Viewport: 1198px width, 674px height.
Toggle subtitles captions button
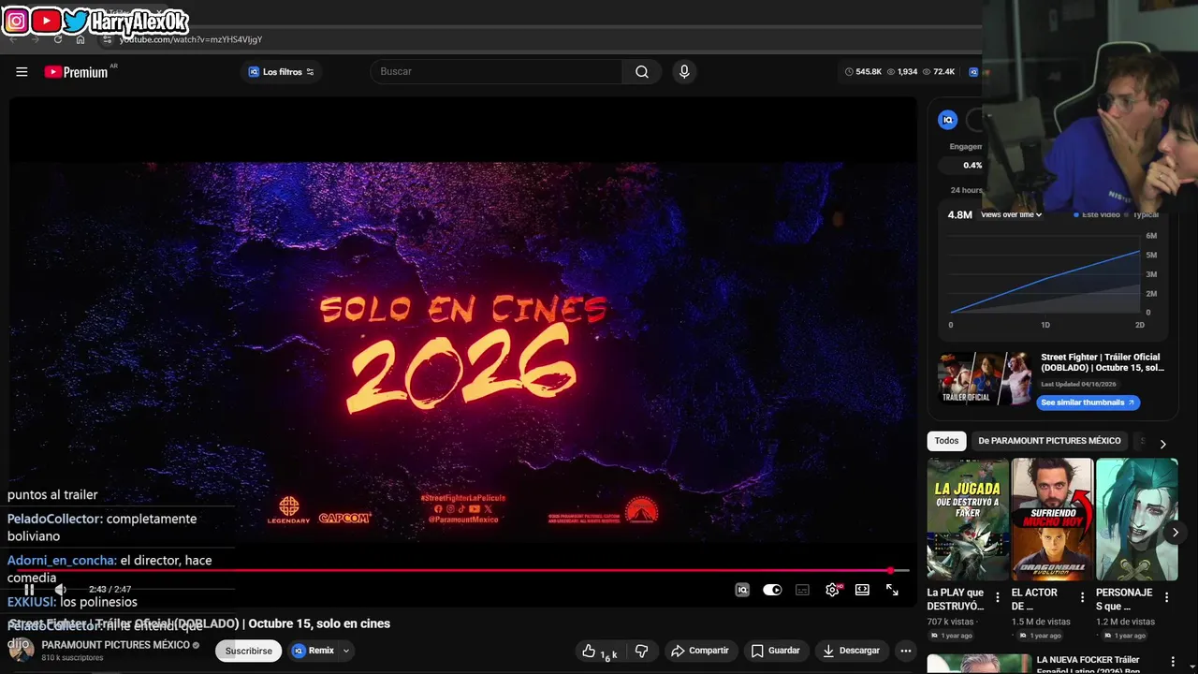pyautogui.click(x=802, y=590)
